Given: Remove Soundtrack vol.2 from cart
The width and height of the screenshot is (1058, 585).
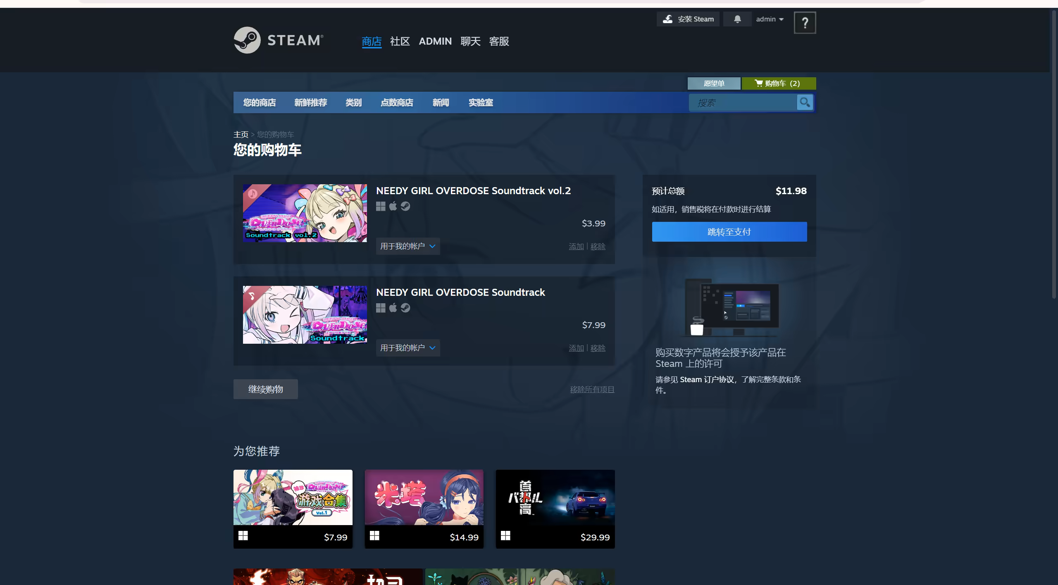Looking at the screenshot, I should 598,247.
